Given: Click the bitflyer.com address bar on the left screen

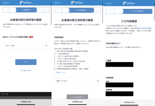Looking at the screenshot, I should point(26,102).
